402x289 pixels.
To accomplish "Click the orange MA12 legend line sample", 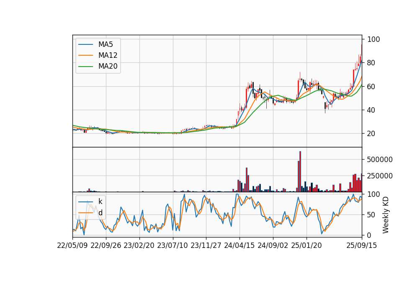I will pyautogui.click(x=85, y=55).
